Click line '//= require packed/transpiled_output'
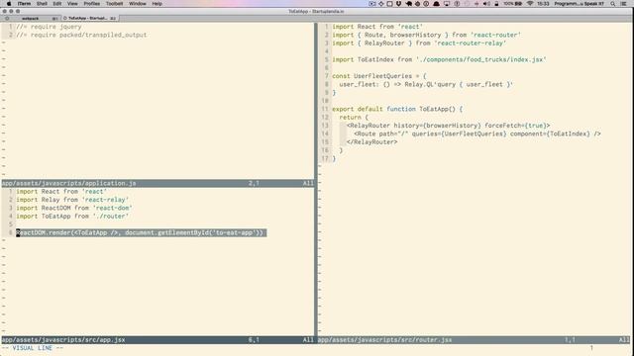This screenshot has height=356, width=634. coord(81,35)
